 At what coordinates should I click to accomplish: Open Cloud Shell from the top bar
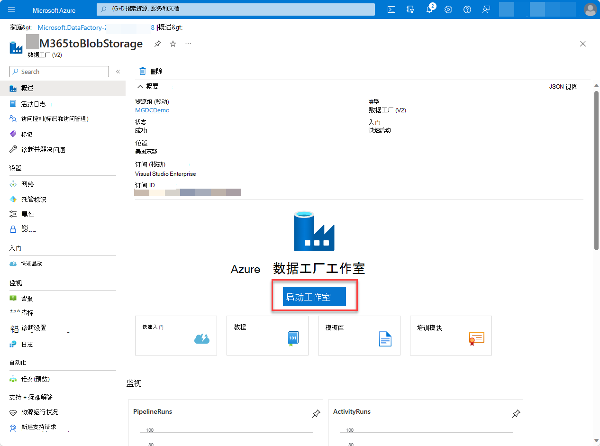[x=391, y=9]
